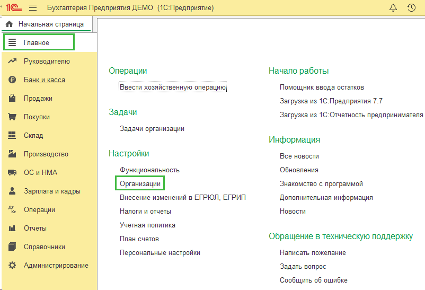Viewport: 425px width, 290px height.
Task: Open Внесение изменений в ЕГРЮЛ, ЕГРИП
Action: click(183, 198)
